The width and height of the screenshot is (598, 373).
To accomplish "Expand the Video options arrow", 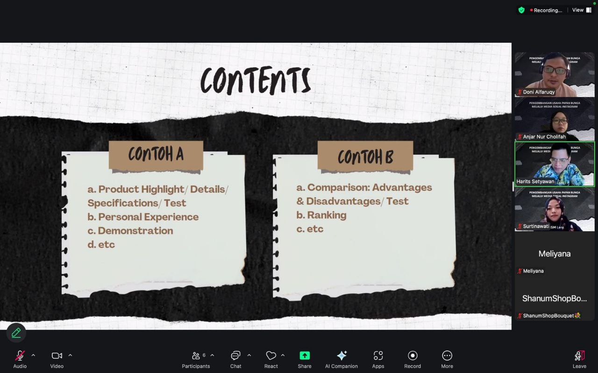I will tap(70, 355).
